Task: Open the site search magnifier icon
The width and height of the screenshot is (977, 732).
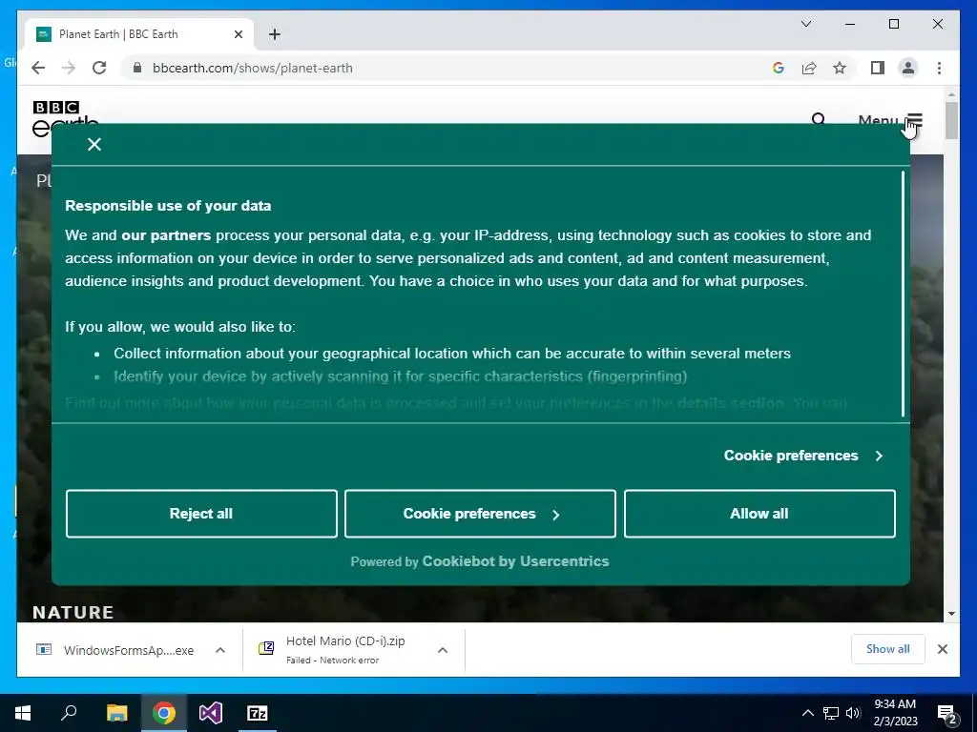Action: tap(819, 119)
